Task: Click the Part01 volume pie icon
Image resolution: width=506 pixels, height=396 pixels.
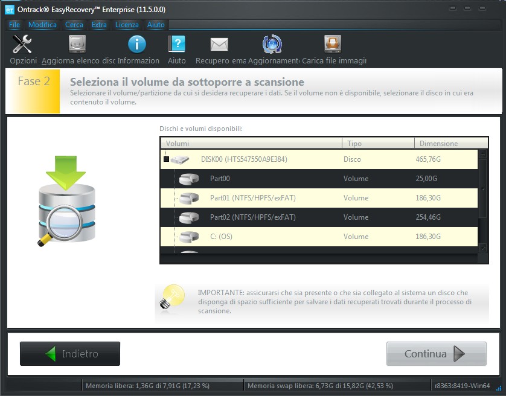Action: [189, 198]
